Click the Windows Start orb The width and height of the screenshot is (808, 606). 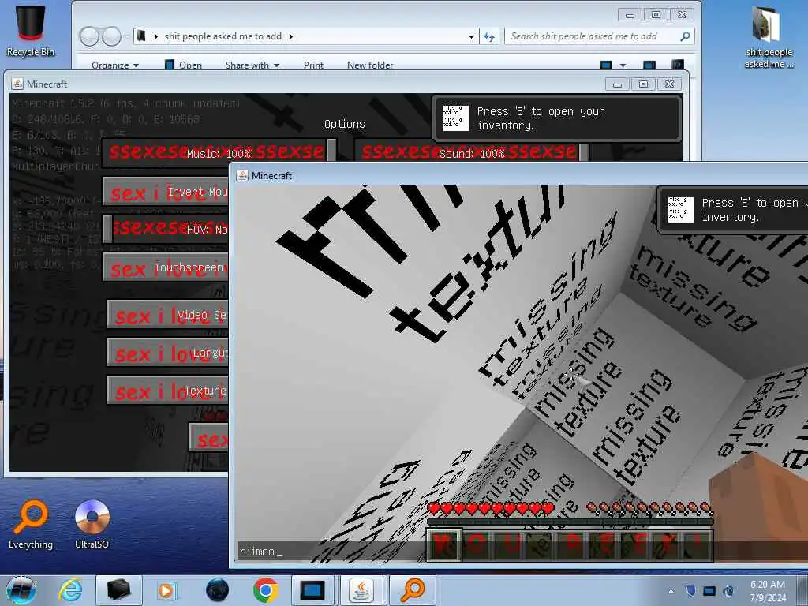[21, 590]
